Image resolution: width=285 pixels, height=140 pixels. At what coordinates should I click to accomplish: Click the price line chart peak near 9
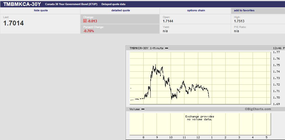click(155, 65)
